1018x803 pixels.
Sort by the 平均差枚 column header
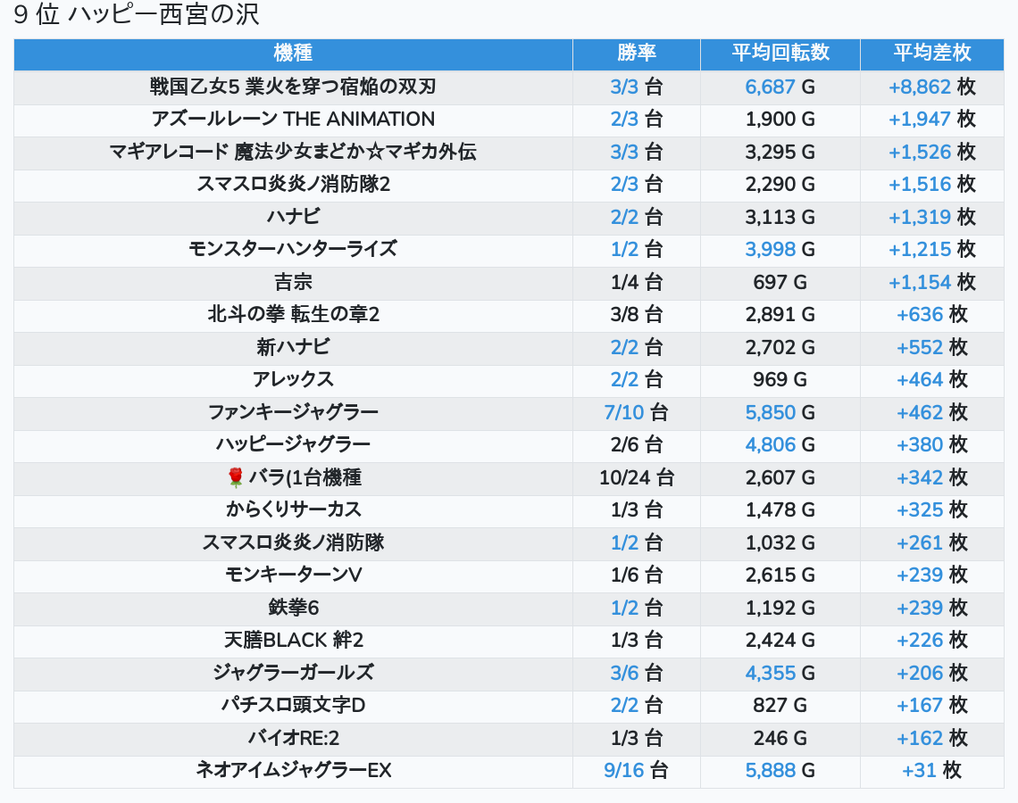tap(931, 53)
